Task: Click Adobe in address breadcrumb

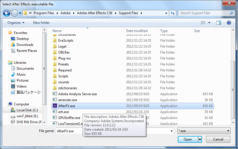Action: [x=65, y=13]
